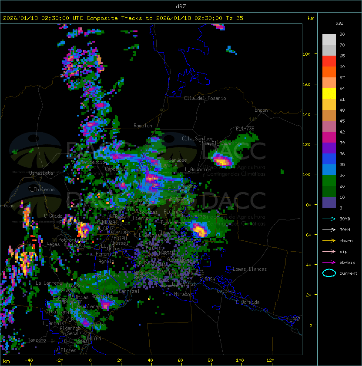Click the 'L_PAZ' map label

coord(294,319)
